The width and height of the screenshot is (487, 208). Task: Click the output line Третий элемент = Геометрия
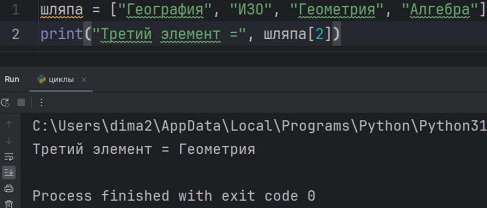point(144,149)
